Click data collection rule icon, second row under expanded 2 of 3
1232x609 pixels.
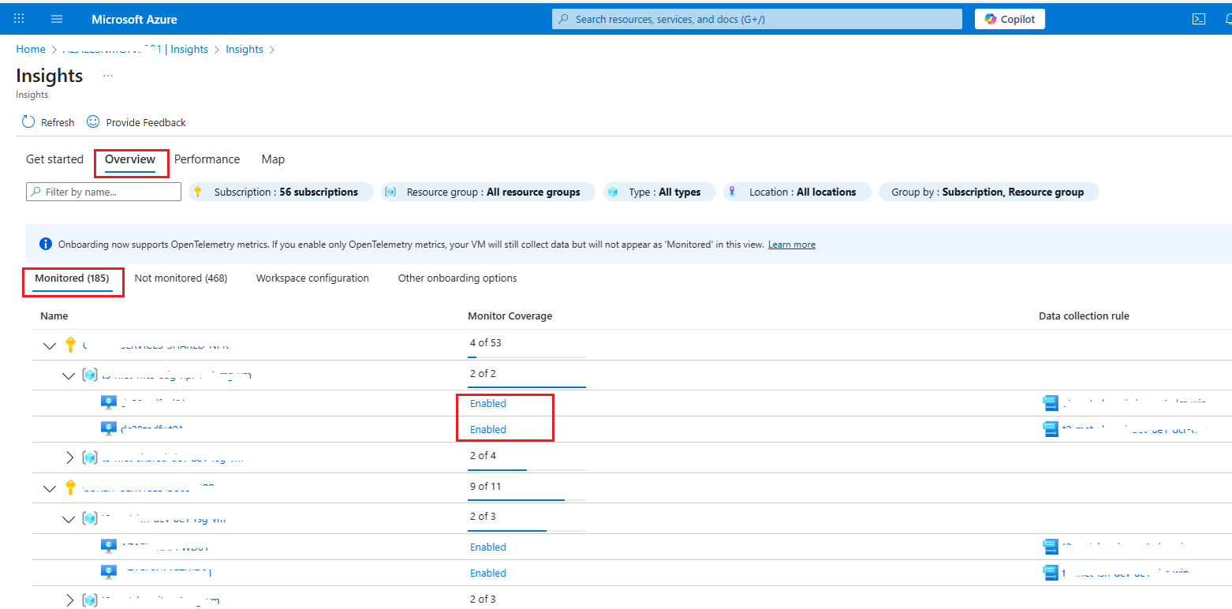tap(1050, 573)
